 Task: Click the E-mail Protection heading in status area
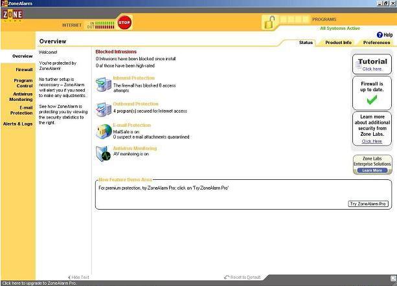(131, 125)
